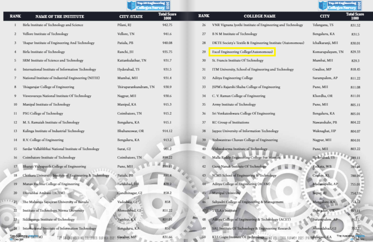Select the city Komarapalayam, TN
Image resolution: width=373 pixels, height=242 pixels.
(328, 52)
